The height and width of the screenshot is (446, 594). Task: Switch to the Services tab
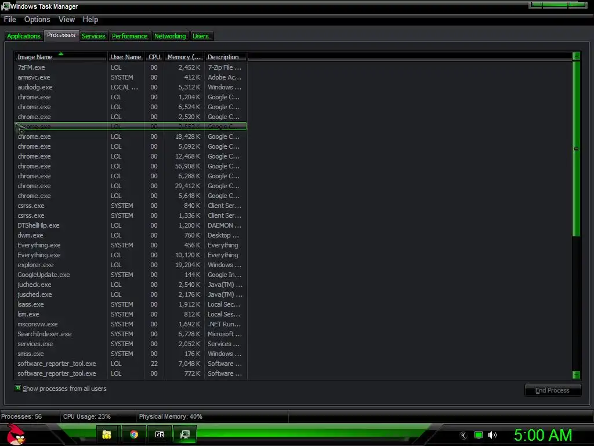[x=93, y=36]
